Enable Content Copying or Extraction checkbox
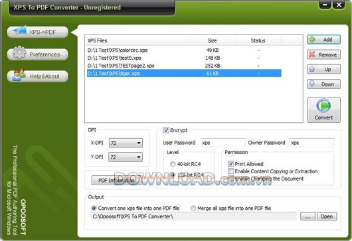 click(x=230, y=171)
